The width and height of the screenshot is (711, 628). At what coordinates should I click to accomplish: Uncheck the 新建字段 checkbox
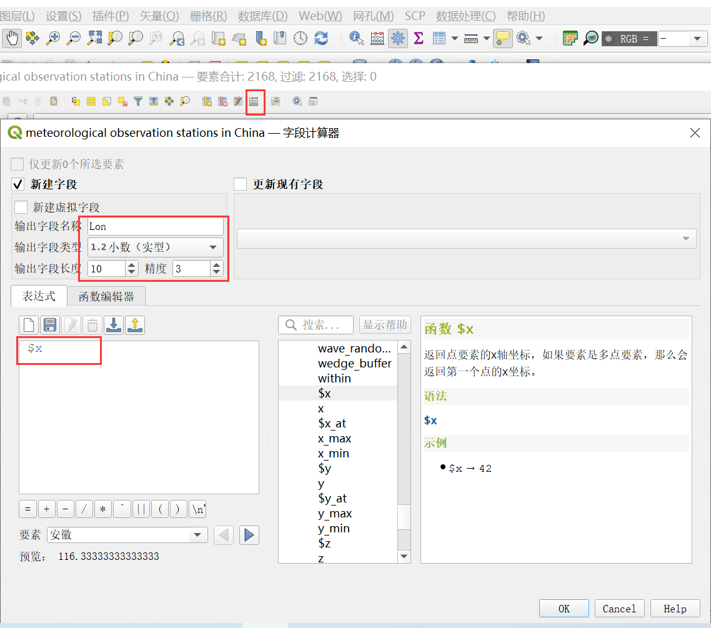[17, 184]
